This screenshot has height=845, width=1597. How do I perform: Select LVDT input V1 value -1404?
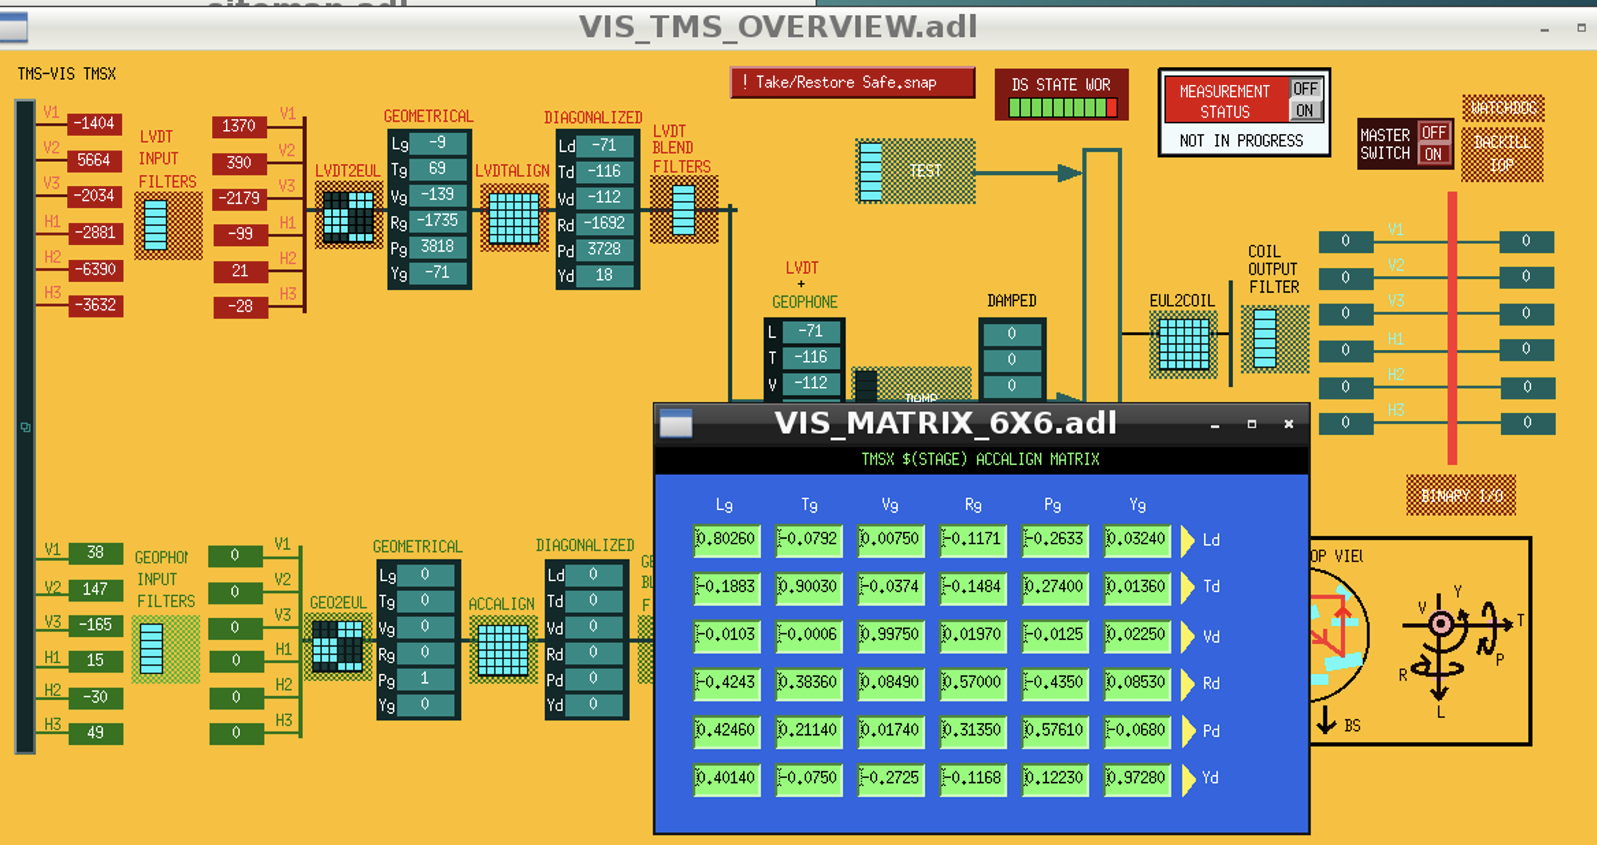pos(95,124)
